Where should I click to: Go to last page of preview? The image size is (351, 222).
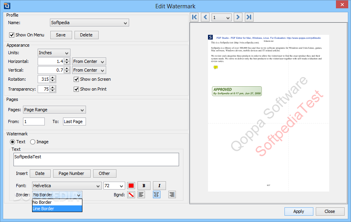pos(249,17)
